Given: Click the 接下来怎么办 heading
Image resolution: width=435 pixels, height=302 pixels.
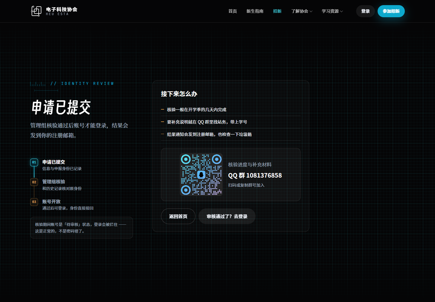Looking at the screenshot, I should pyautogui.click(x=179, y=94).
